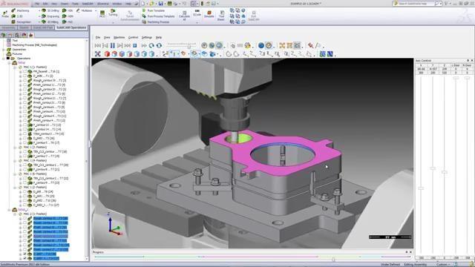Pause the machine simulation playback
Viewport: 475px width, 267px height.
[112, 46]
